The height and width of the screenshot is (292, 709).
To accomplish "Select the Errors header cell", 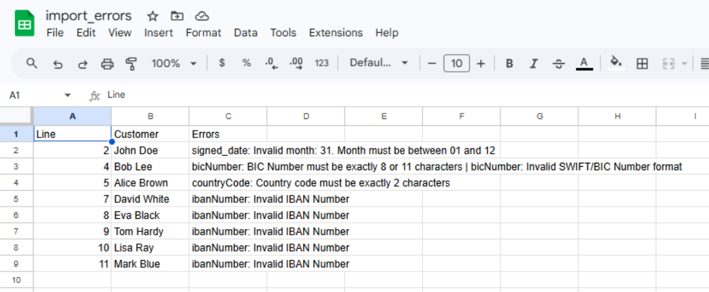I will [x=228, y=134].
